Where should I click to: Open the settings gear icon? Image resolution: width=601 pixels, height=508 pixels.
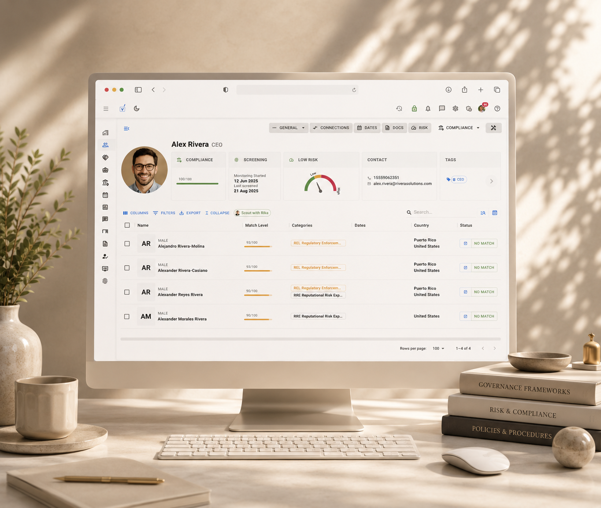click(x=456, y=108)
